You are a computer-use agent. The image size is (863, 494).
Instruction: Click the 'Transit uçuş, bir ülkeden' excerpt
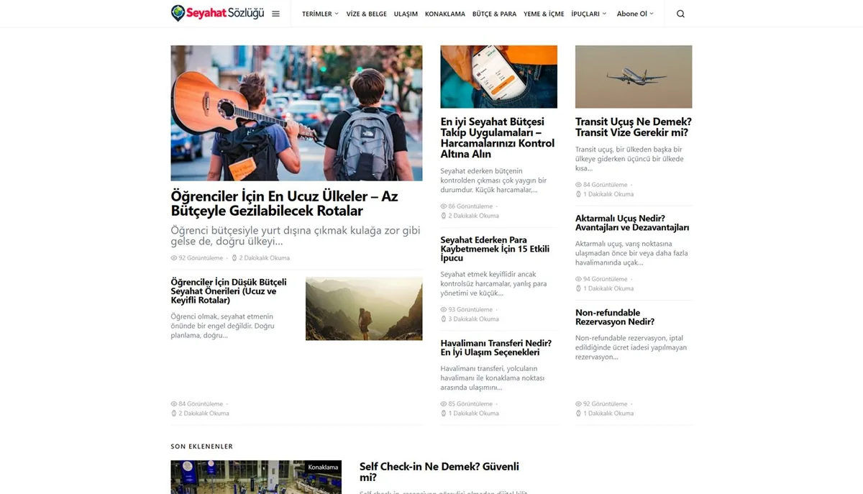point(629,159)
